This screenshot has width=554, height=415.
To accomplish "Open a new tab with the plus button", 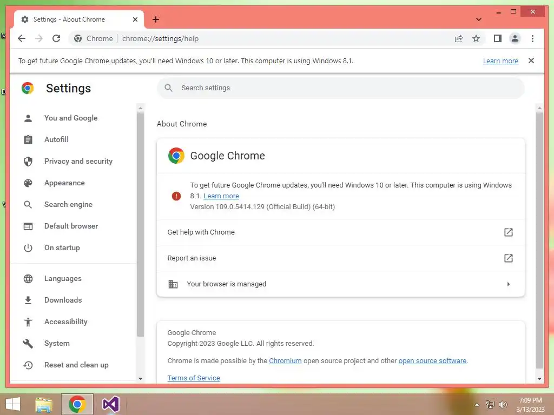I will coord(156,19).
